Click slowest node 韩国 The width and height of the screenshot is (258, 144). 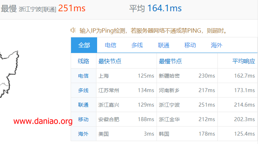tap(164, 134)
